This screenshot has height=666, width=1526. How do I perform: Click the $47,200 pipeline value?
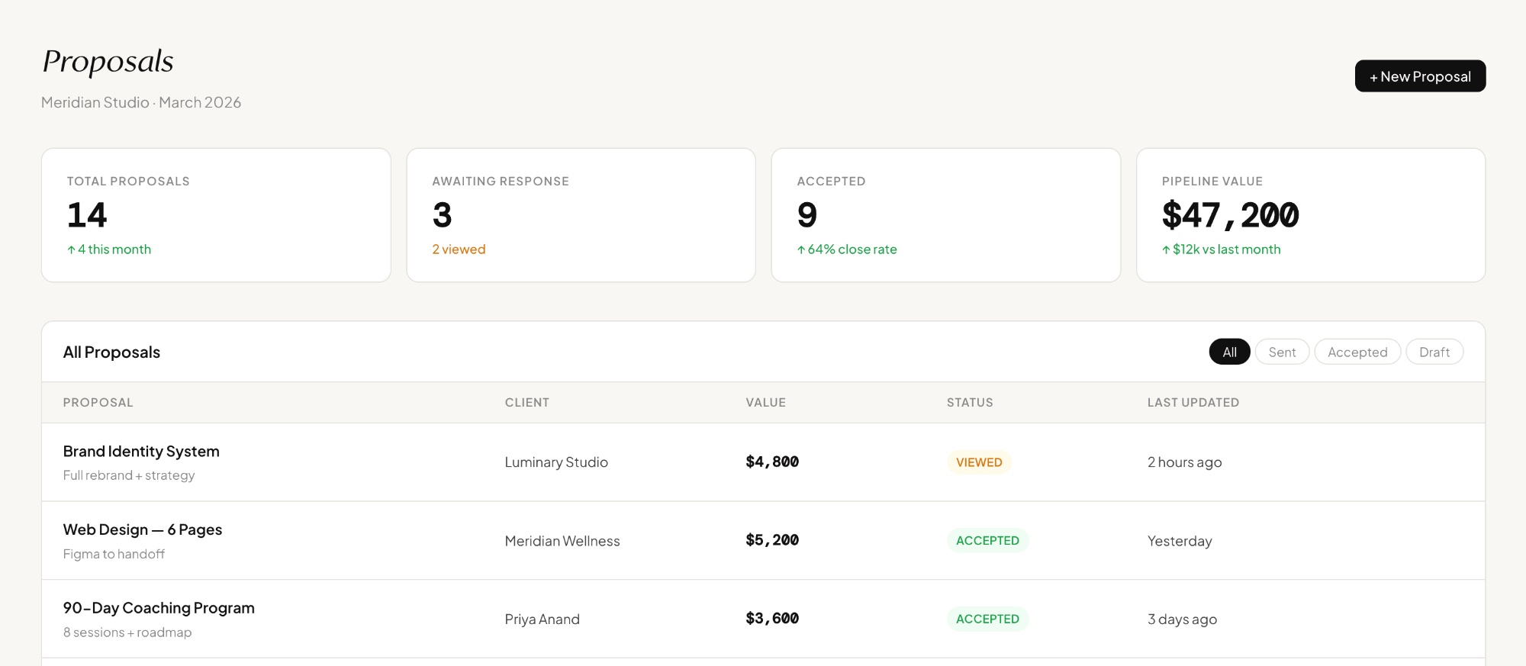[x=1230, y=215]
